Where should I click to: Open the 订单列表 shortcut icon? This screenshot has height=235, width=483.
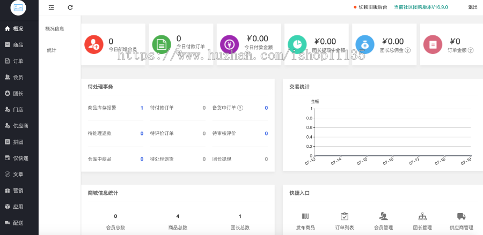[345, 216]
